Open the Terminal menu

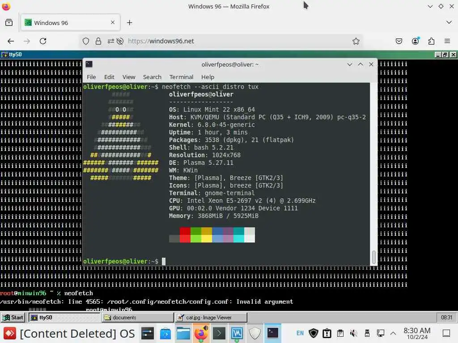pos(182,77)
